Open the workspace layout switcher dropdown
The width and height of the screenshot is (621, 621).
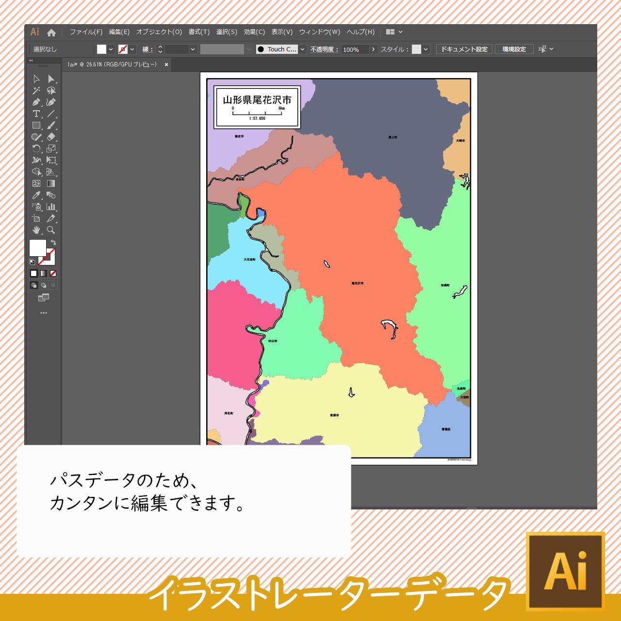(x=394, y=32)
